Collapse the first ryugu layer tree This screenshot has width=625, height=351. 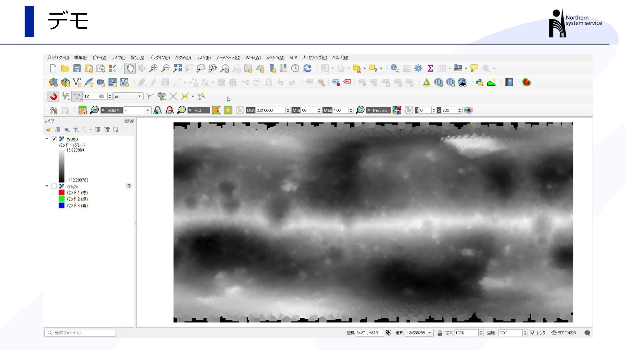click(47, 139)
